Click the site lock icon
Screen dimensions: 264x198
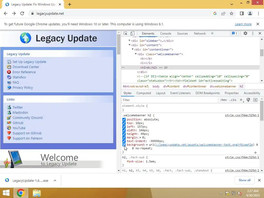[x=32, y=13]
